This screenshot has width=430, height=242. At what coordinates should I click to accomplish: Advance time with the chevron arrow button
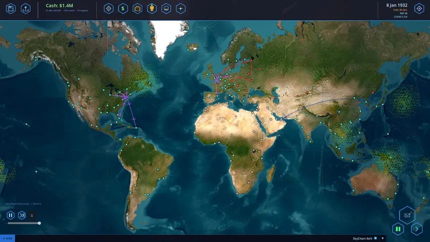click(416, 229)
